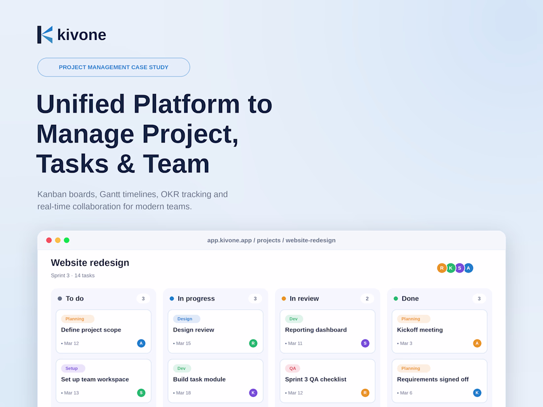Select the In progress column header
The width and height of the screenshot is (543, 407).
(196, 298)
